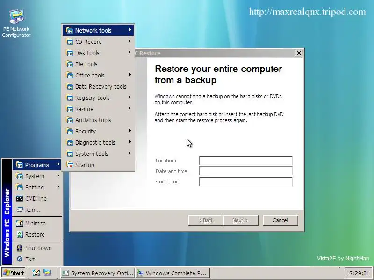
Task: Click the System tools folder icon
Action: 69,154
